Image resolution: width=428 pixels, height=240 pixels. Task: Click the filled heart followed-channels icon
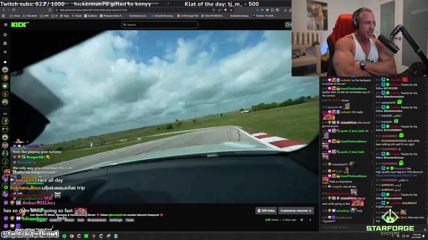[5, 62]
